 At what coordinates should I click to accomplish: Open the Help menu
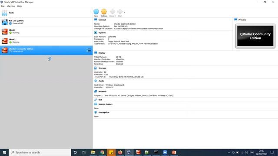(x=20, y=6)
